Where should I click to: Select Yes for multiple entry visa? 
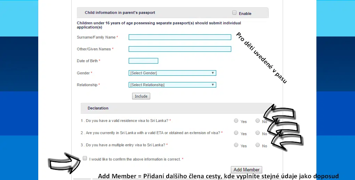tap(236, 145)
